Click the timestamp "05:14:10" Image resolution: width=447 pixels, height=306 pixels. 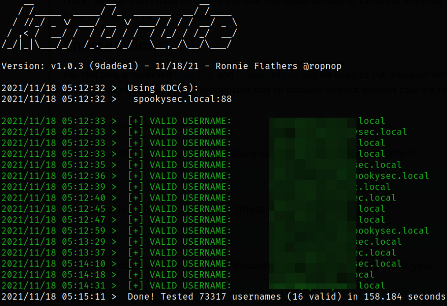click(x=83, y=264)
